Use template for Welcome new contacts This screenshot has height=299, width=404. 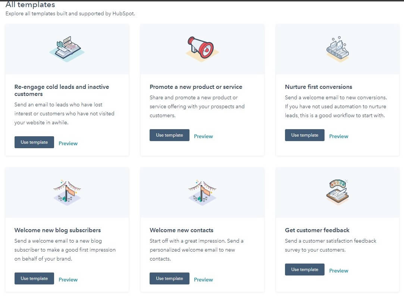tap(169, 278)
